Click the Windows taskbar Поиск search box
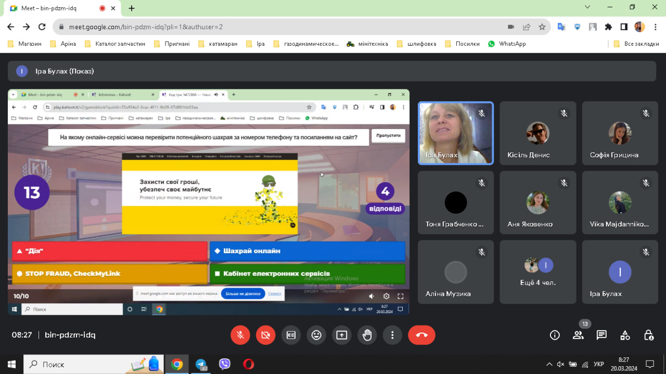 pos(94,364)
